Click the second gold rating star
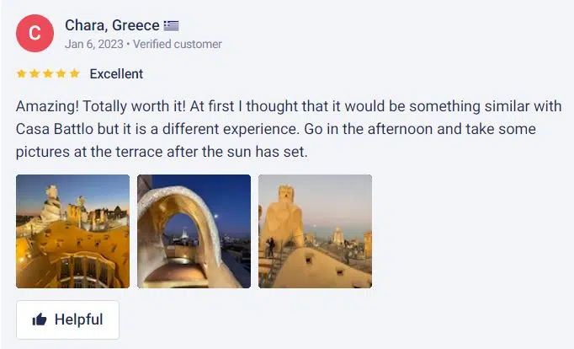Viewport: 574px width, 349px height. click(x=35, y=73)
